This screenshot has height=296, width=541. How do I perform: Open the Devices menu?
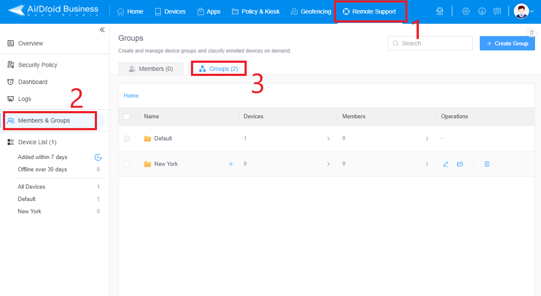pos(170,11)
